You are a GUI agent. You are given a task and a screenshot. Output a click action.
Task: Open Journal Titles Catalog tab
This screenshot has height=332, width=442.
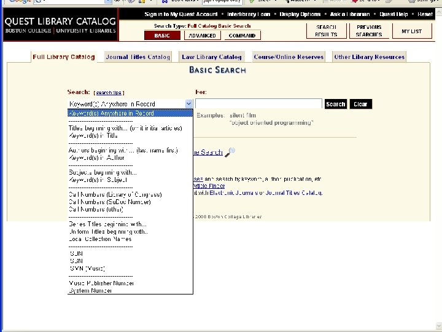138,57
